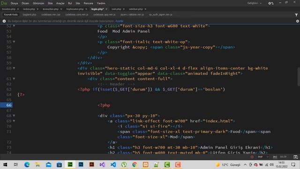Switch to the topheader.php tab
Viewport: 300px width, 169px height.
(x=75, y=9)
